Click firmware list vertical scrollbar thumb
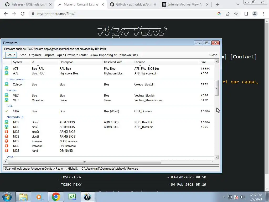269x202 pixels. [216, 88]
